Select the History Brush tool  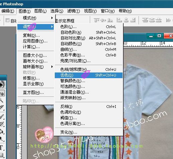[x=2, y=124]
